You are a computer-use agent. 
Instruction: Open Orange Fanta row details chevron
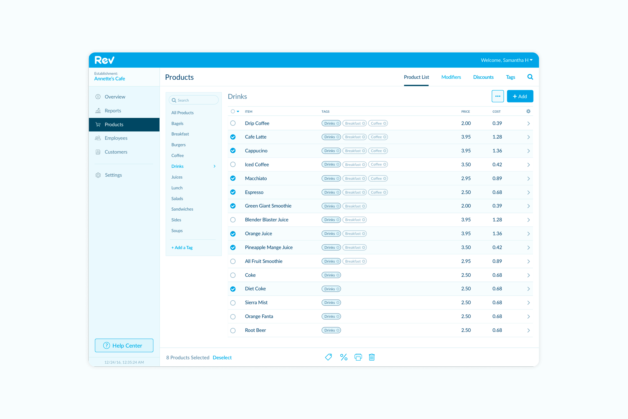528,317
